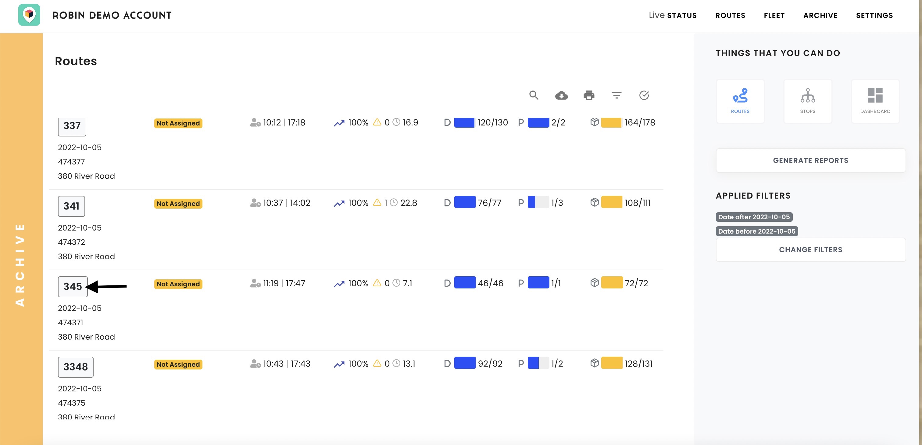This screenshot has width=922, height=445.
Task: Click the cloud download icon
Action: coord(561,95)
